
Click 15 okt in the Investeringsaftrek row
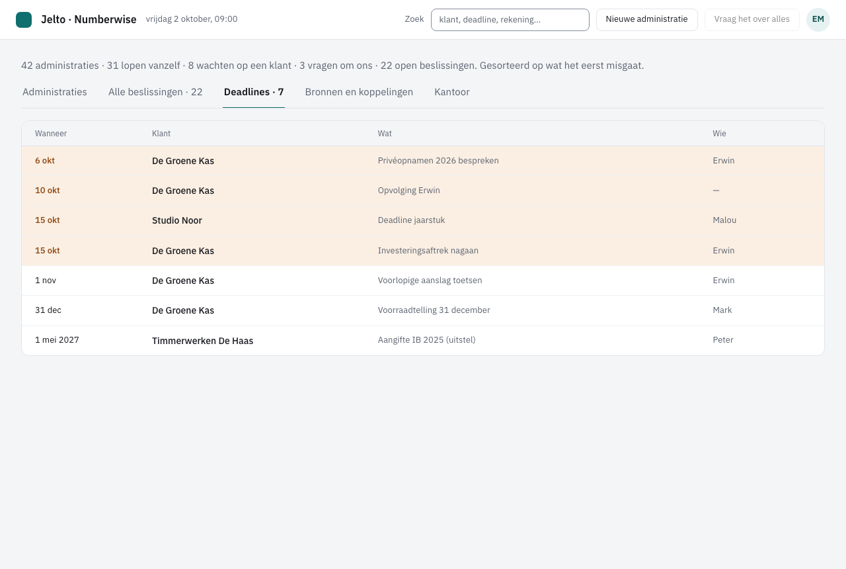coord(48,251)
